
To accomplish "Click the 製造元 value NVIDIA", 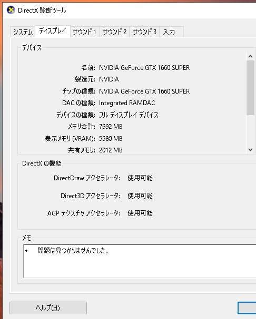I will tap(109, 79).
